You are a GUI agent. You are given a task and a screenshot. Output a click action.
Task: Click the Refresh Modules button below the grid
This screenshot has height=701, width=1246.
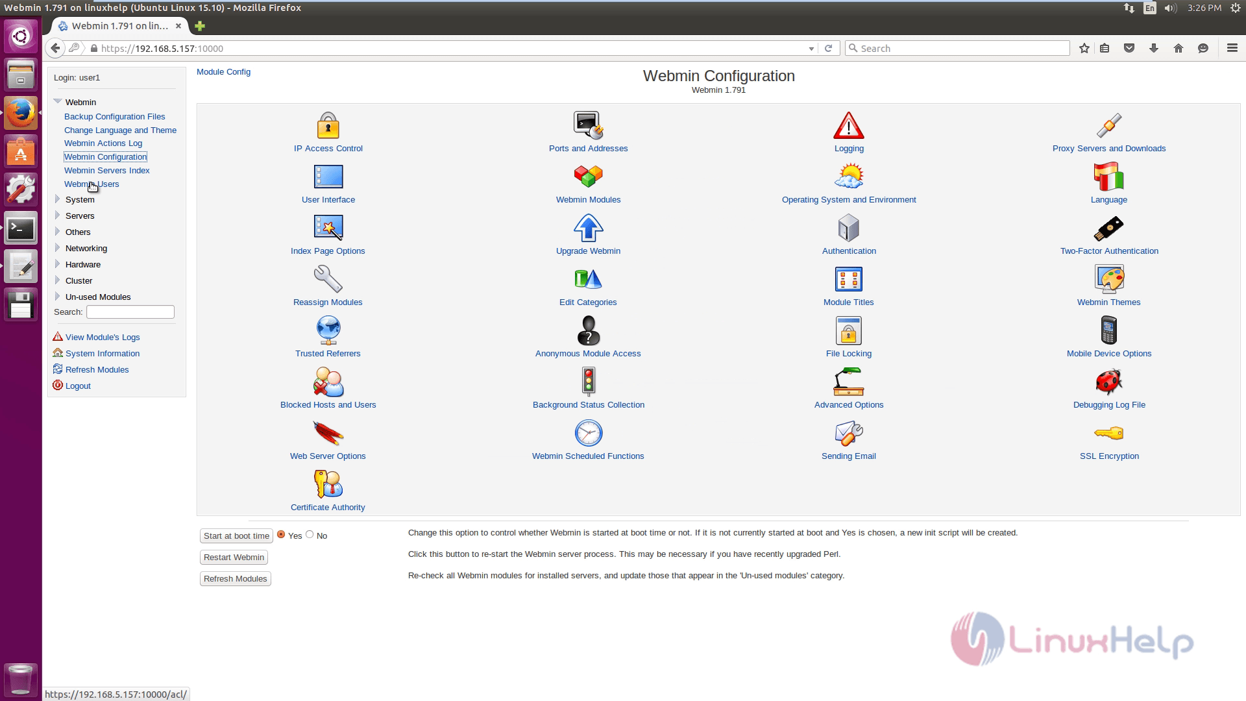(235, 579)
